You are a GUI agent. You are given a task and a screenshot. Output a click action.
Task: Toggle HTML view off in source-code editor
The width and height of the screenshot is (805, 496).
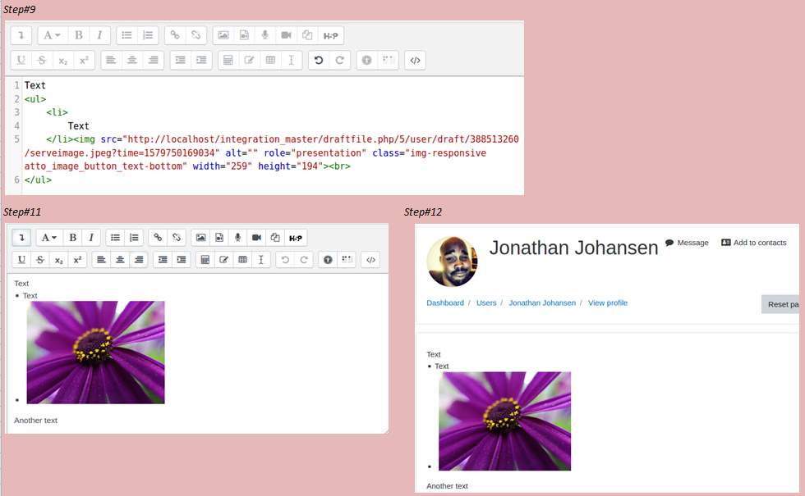[x=415, y=60]
